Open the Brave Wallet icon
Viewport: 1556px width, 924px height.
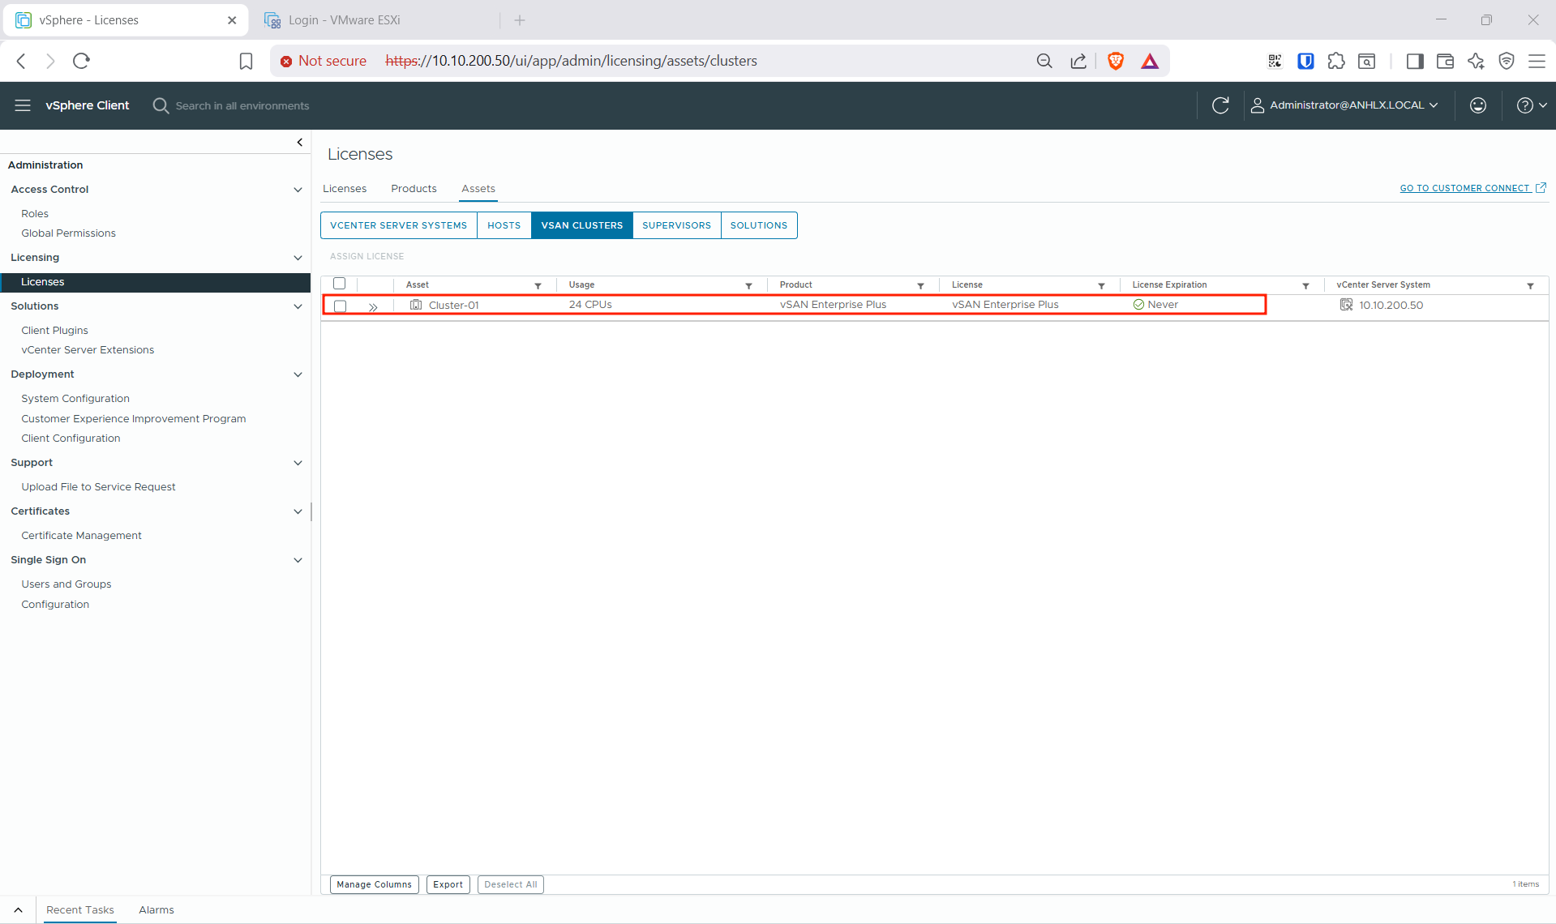(1445, 61)
